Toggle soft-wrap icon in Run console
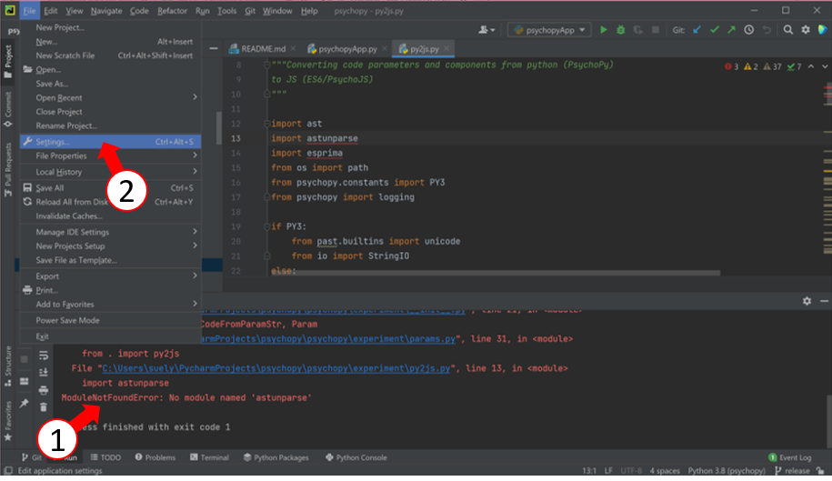The height and width of the screenshot is (481, 832). coord(44,356)
